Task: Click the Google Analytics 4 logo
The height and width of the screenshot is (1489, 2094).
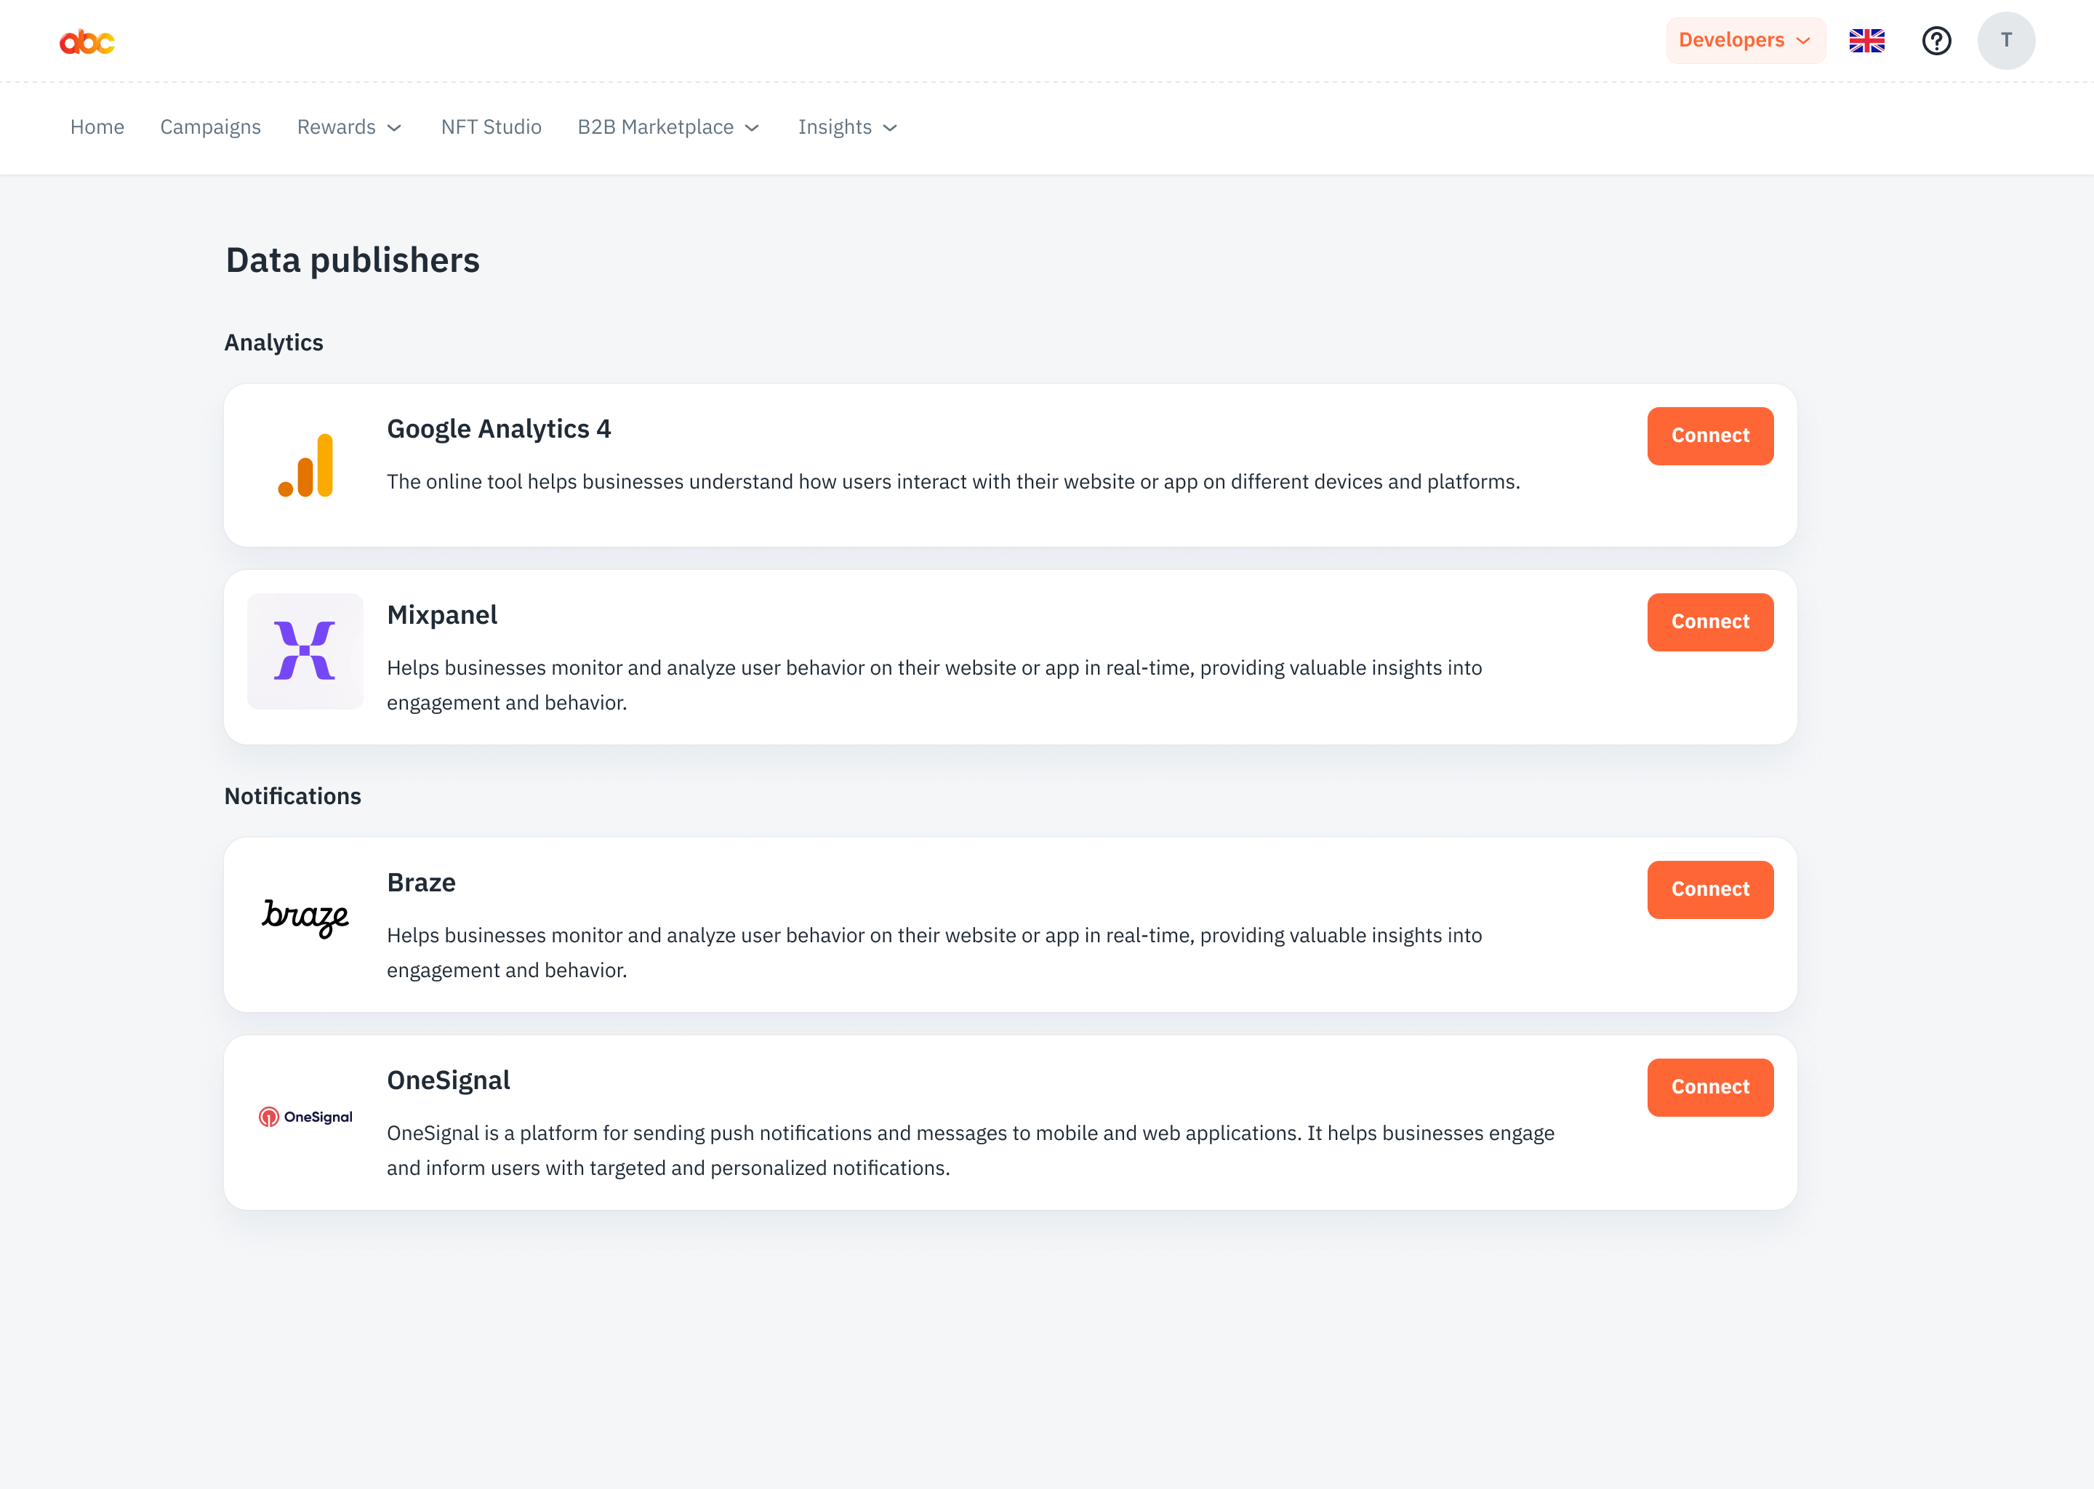Action: click(x=305, y=465)
